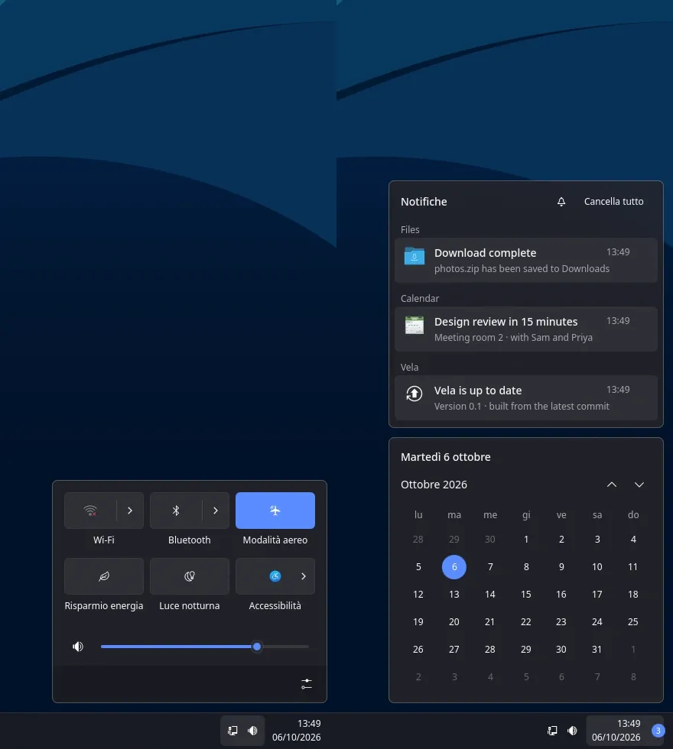Disable Modalità aereo tile
The height and width of the screenshot is (749, 673).
click(275, 511)
